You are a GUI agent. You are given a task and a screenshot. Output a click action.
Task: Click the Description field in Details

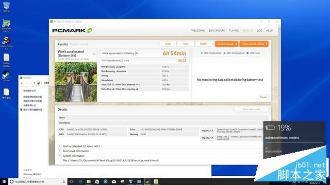170,123
